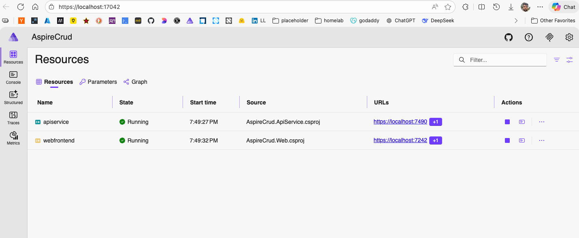This screenshot has width=579, height=238.
Task: Open dashboard Settings gear icon
Action: point(569,37)
